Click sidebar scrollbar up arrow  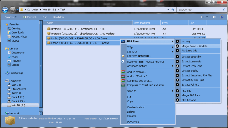(41, 22)
